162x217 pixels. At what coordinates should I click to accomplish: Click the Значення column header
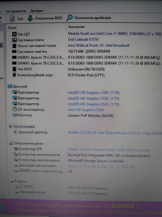coord(76,27)
